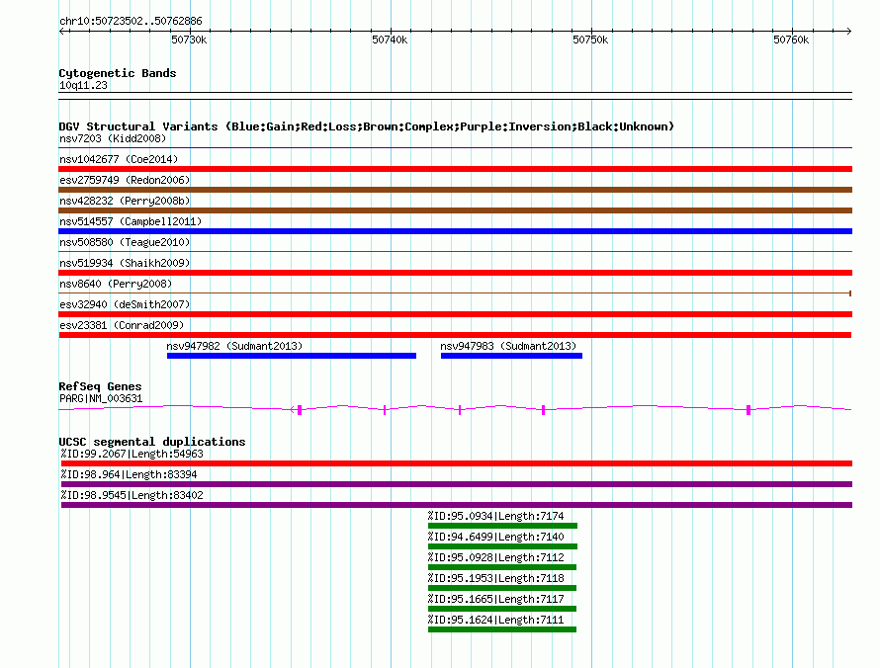Click the red 99.2067 segmental duplication bar

pyautogui.click(x=456, y=463)
